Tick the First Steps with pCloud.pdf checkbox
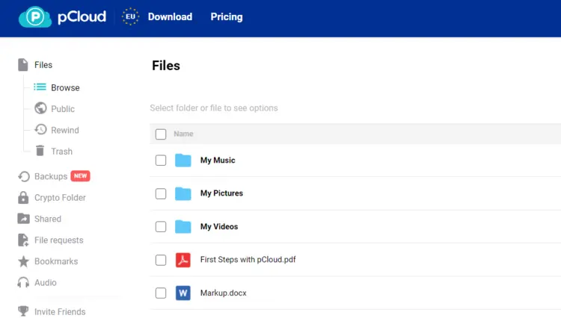561x318 pixels. tap(161, 260)
